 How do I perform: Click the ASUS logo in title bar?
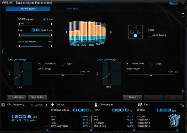point(8,3)
